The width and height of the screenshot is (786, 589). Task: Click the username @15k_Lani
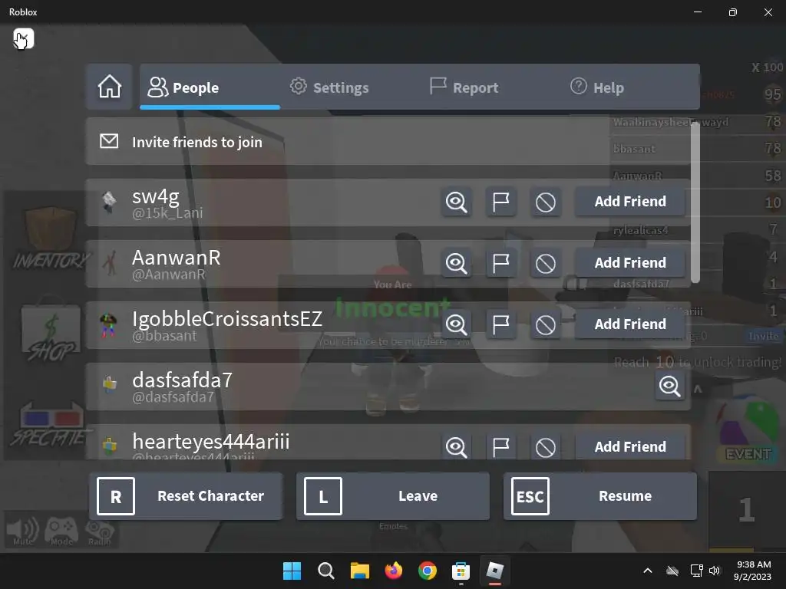[167, 213]
